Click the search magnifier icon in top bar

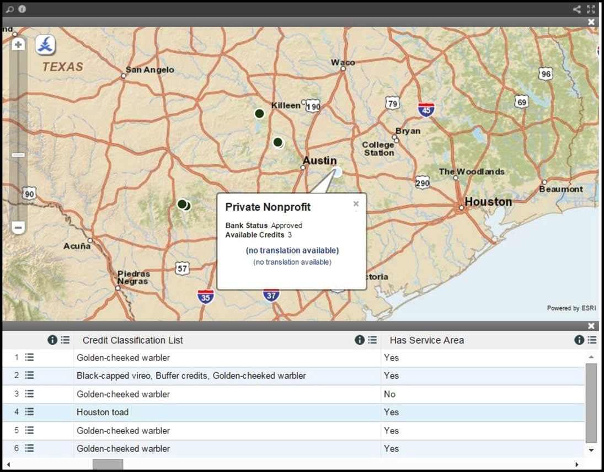click(9, 9)
